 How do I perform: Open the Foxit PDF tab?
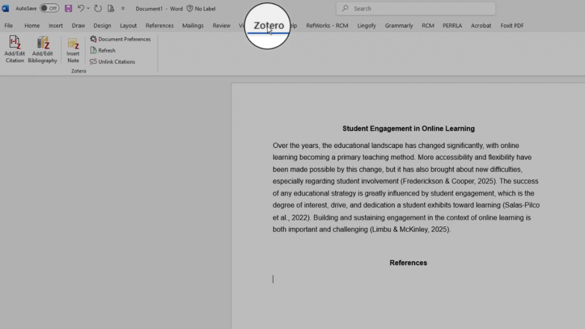pos(512,26)
